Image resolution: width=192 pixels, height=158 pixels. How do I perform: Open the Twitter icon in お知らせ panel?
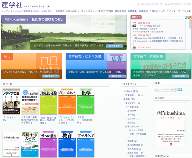click(186, 17)
